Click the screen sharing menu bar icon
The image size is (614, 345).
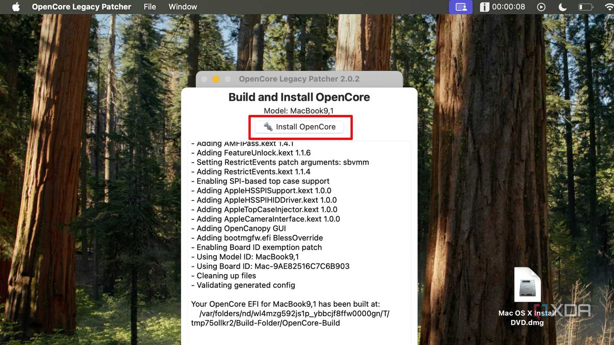[x=461, y=7]
